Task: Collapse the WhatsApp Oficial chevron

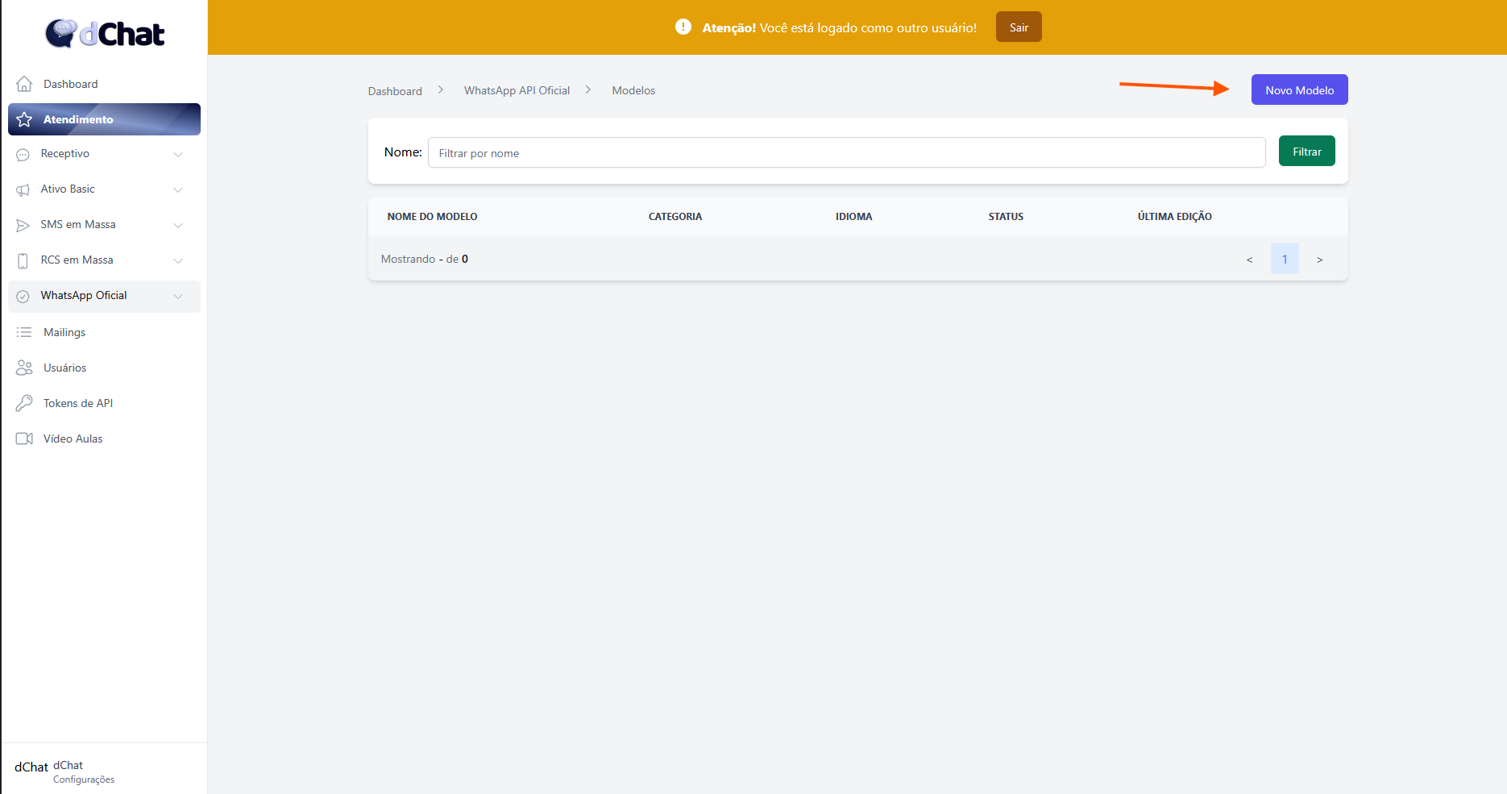Action: (x=178, y=296)
